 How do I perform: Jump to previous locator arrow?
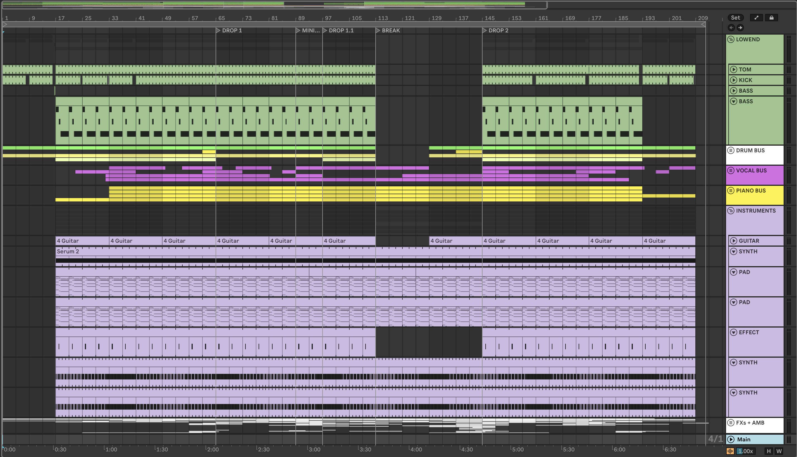[x=731, y=28]
